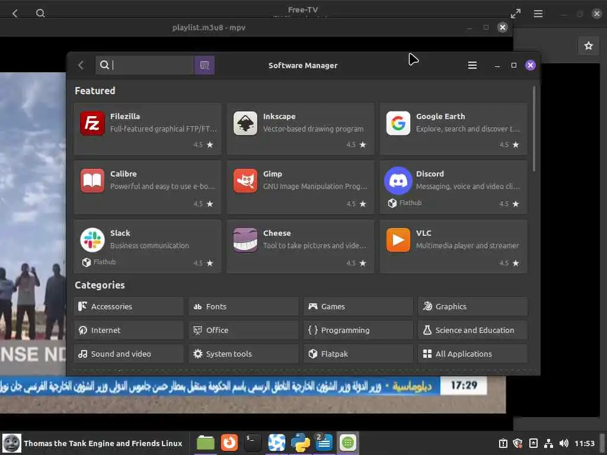Open the All Applications category
607x455 pixels.
click(x=472, y=354)
